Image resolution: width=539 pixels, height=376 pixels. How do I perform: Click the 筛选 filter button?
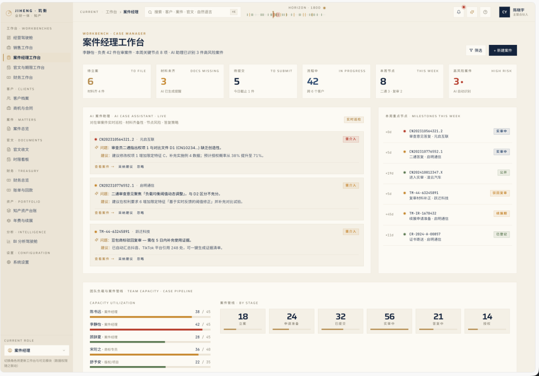[x=476, y=50]
